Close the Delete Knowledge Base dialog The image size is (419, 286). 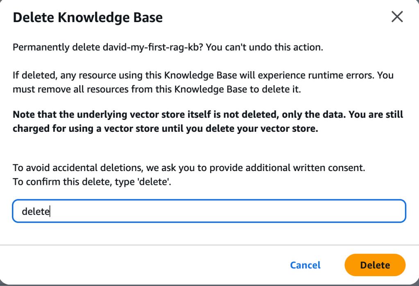coord(397,17)
